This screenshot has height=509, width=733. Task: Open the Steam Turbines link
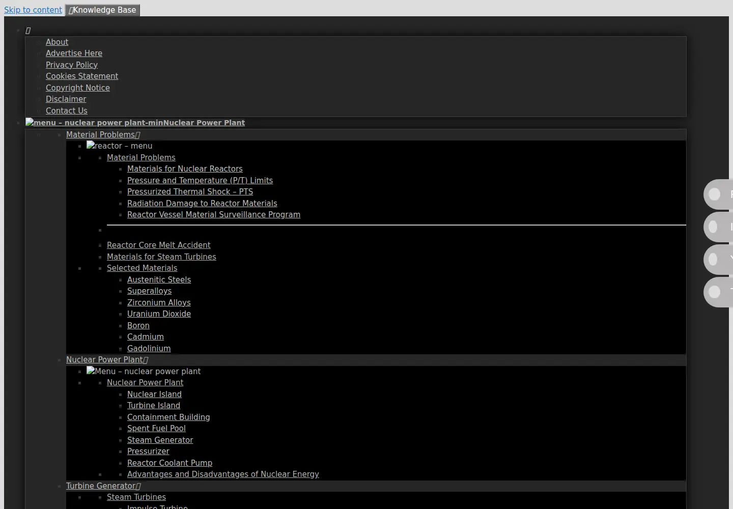coord(136,497)
